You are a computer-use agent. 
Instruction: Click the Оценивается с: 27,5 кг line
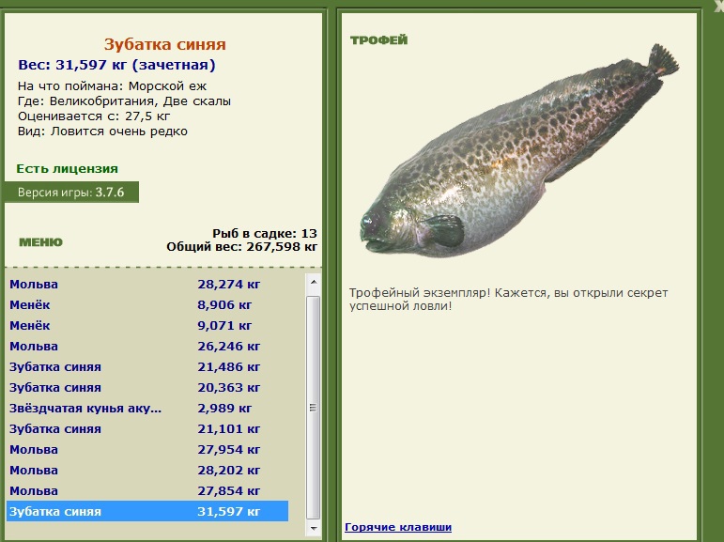[94, 116]
